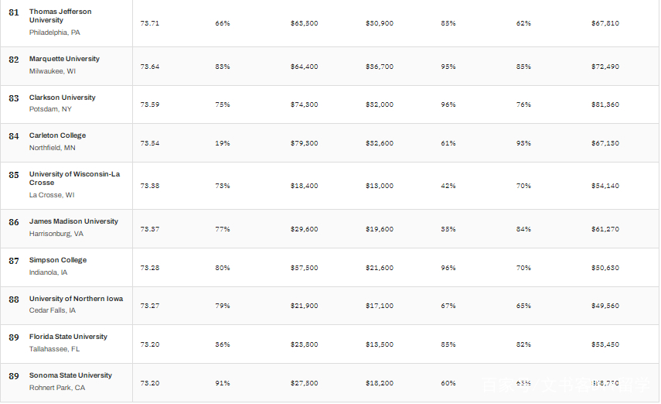Open Thomas Jefferson University link

tap(60, 15)
